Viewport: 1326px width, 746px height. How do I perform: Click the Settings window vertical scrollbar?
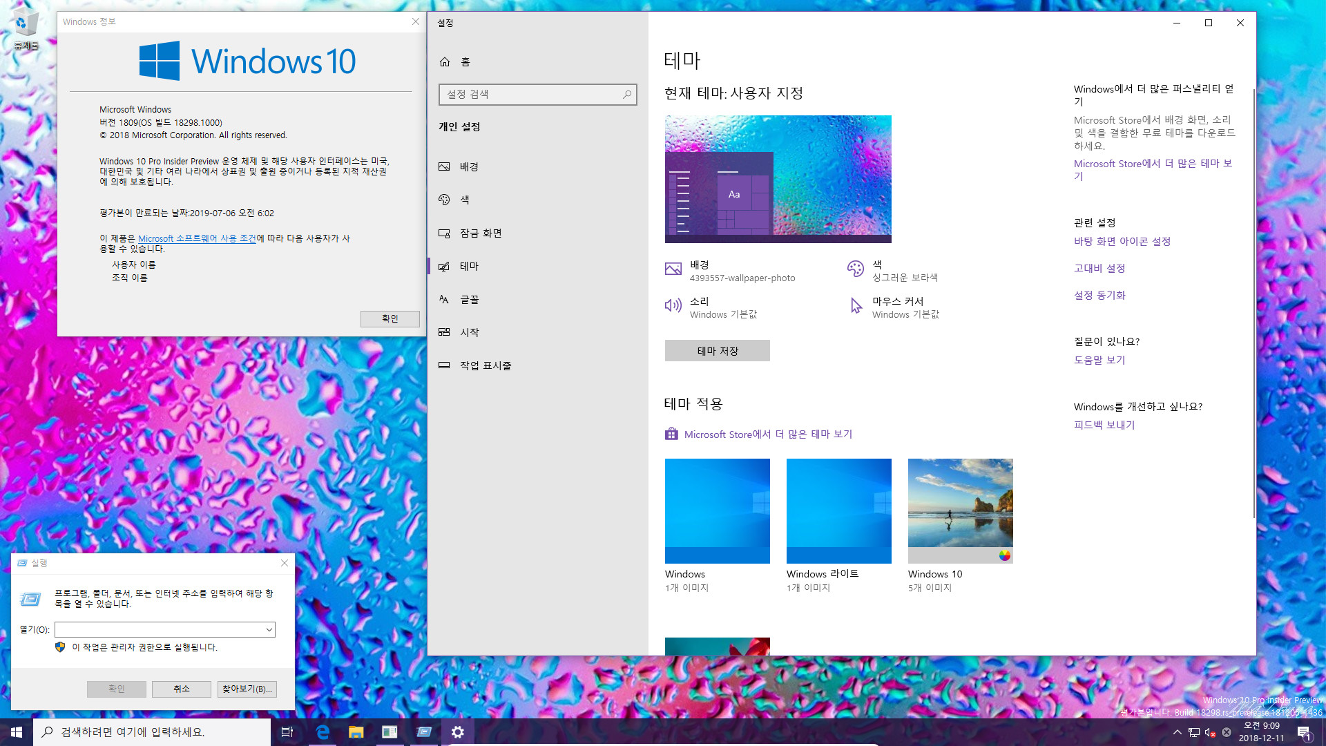coord(1253,304)
